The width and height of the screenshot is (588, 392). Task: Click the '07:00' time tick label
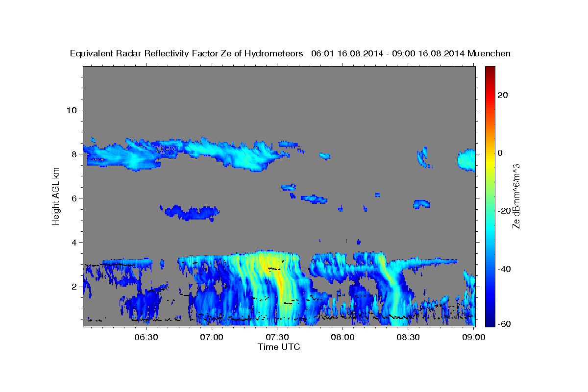pyautogui.click(x=212, y=337)
